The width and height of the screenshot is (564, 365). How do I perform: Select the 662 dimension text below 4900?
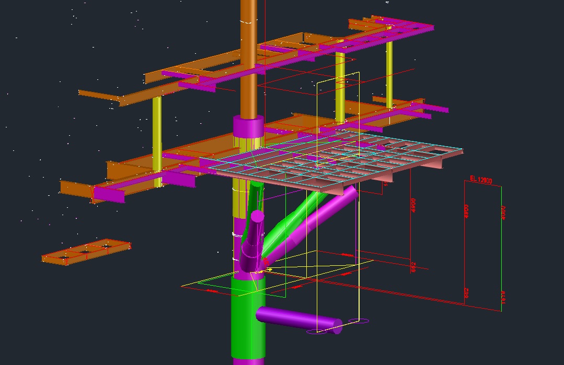(x=413, y=267)
